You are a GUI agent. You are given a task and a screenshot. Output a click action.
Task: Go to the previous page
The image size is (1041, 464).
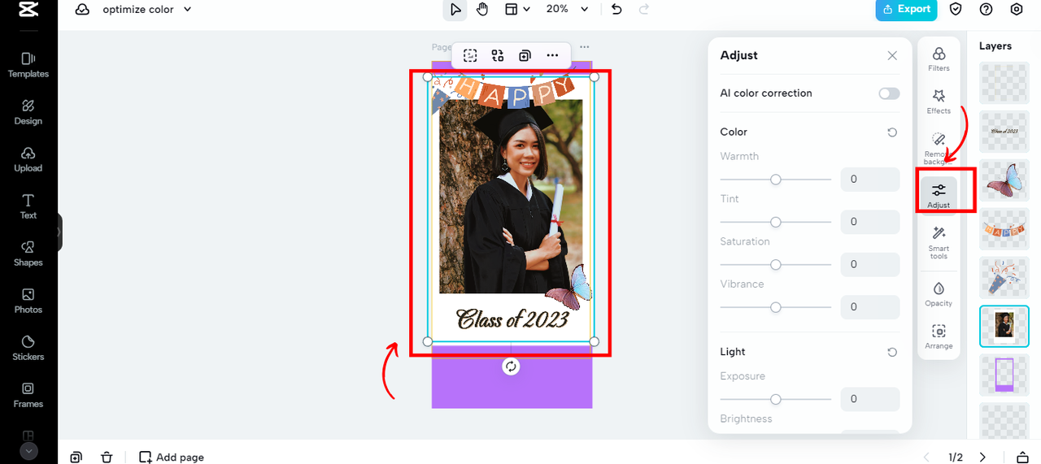pyautogui.click(x=926, y=457)
